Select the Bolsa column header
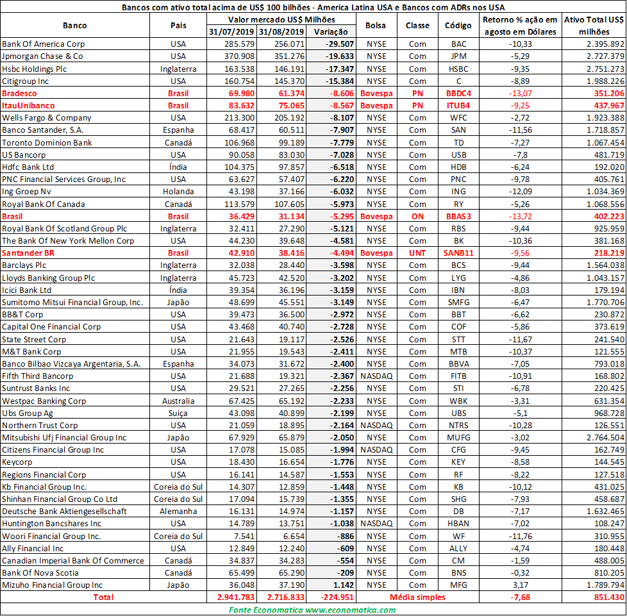The width and height of the screenshot is (627, 616). tap(376, 26)
